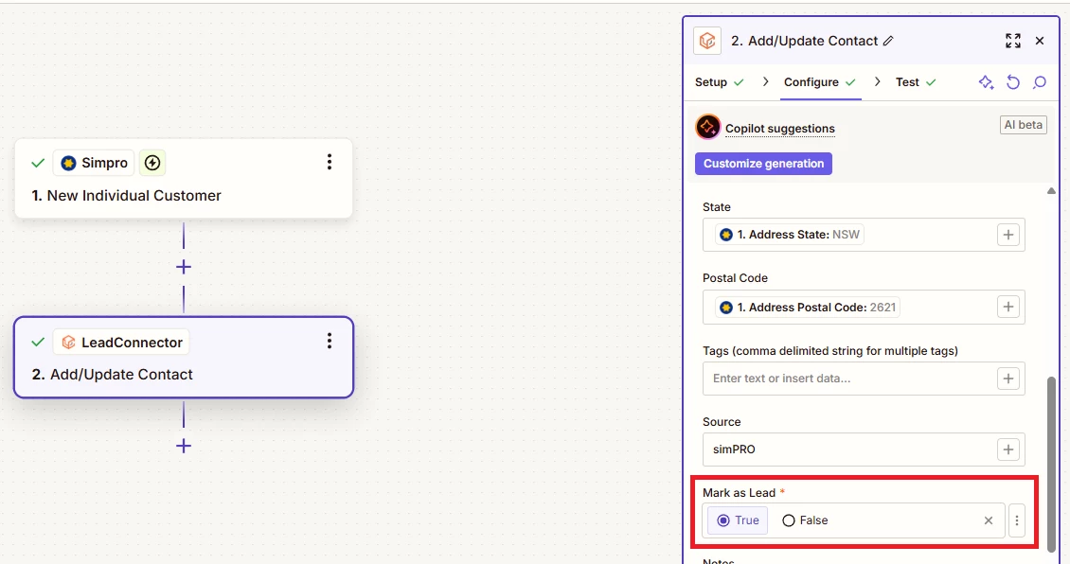Select True for Mark as Lead
Screen dimensions: 1070x564
pyautogui.click(x=738, y=520)
